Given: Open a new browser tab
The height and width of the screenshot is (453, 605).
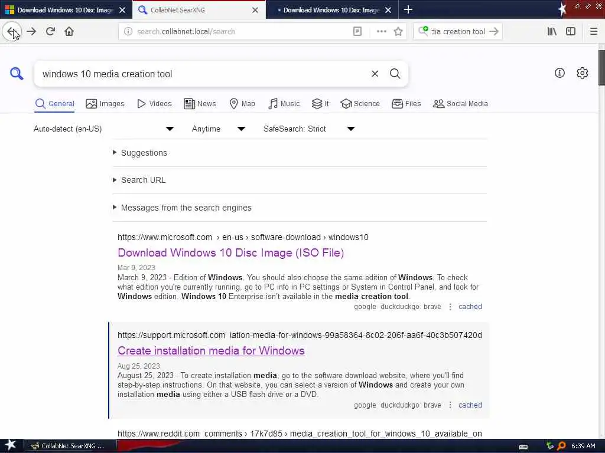Looking at the screenshot, I should (408, 9).
